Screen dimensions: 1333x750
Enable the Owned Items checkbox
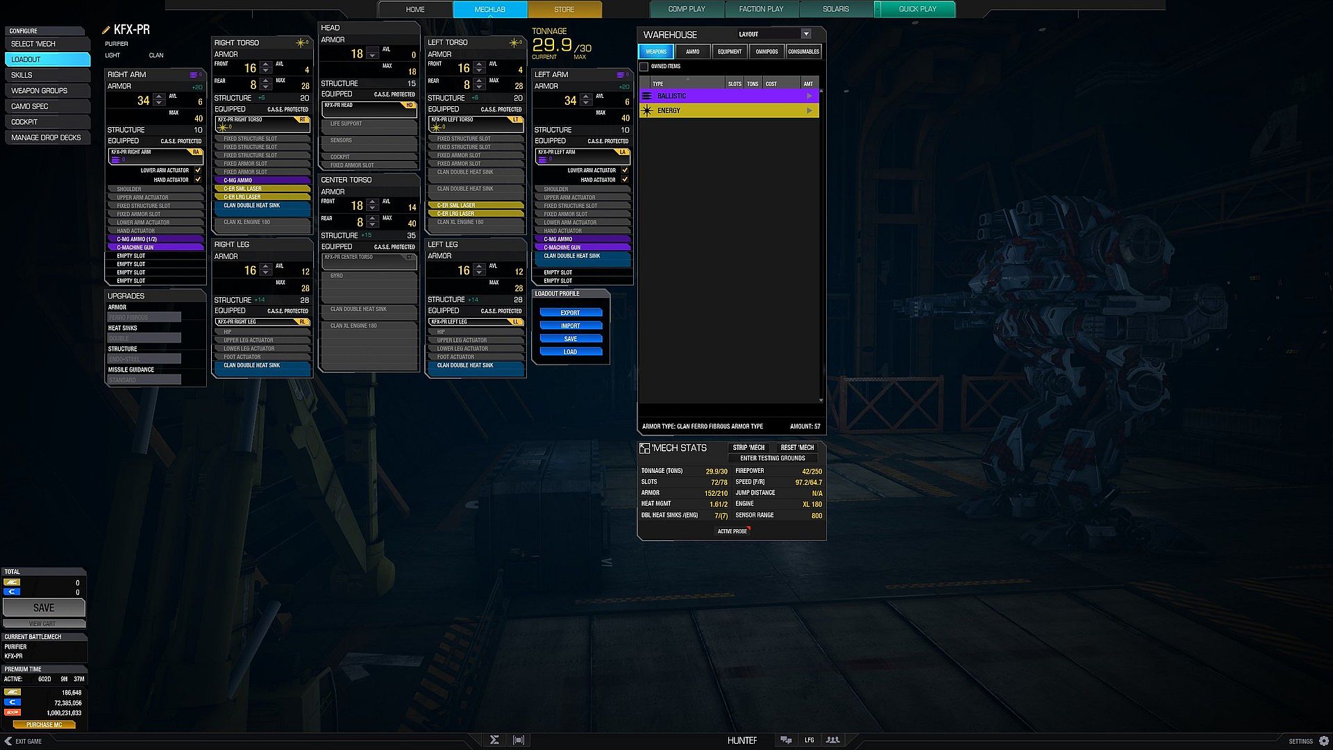click(x=644, y=67)
